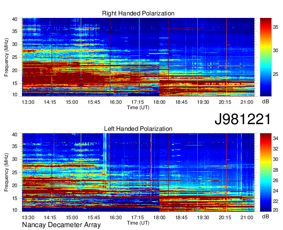Click the 19:30 time tick of upper plot
This screenshot has height=230, width=283.
click(x=203, y=102)
